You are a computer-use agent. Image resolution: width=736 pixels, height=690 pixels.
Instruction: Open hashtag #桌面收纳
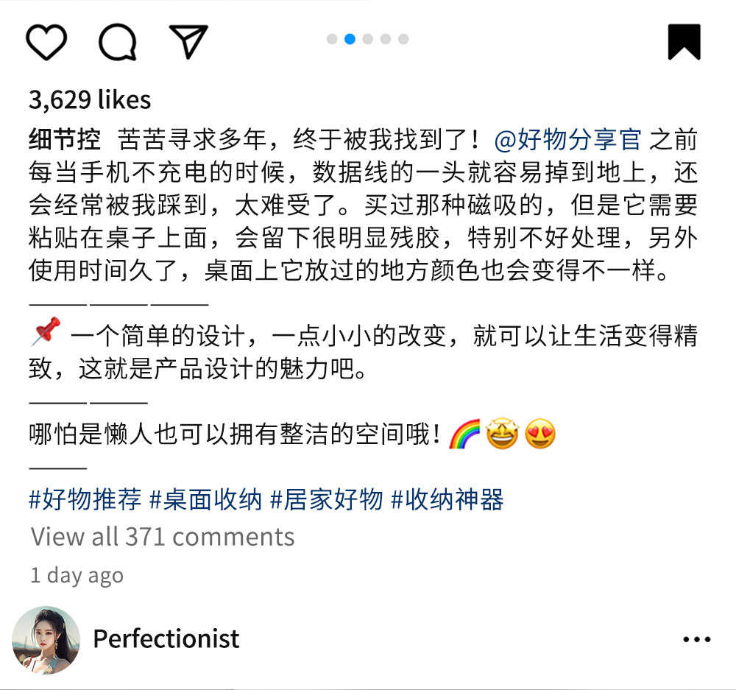point(205,499)
